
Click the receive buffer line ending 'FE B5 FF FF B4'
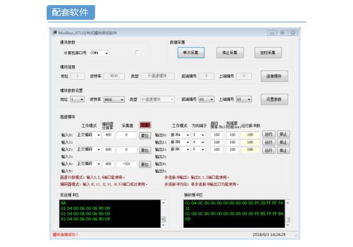[x=234, y=214]
